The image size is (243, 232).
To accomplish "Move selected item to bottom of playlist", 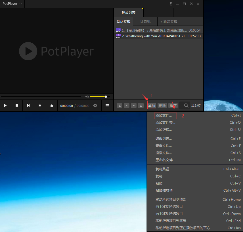I will tap(141, 106).
